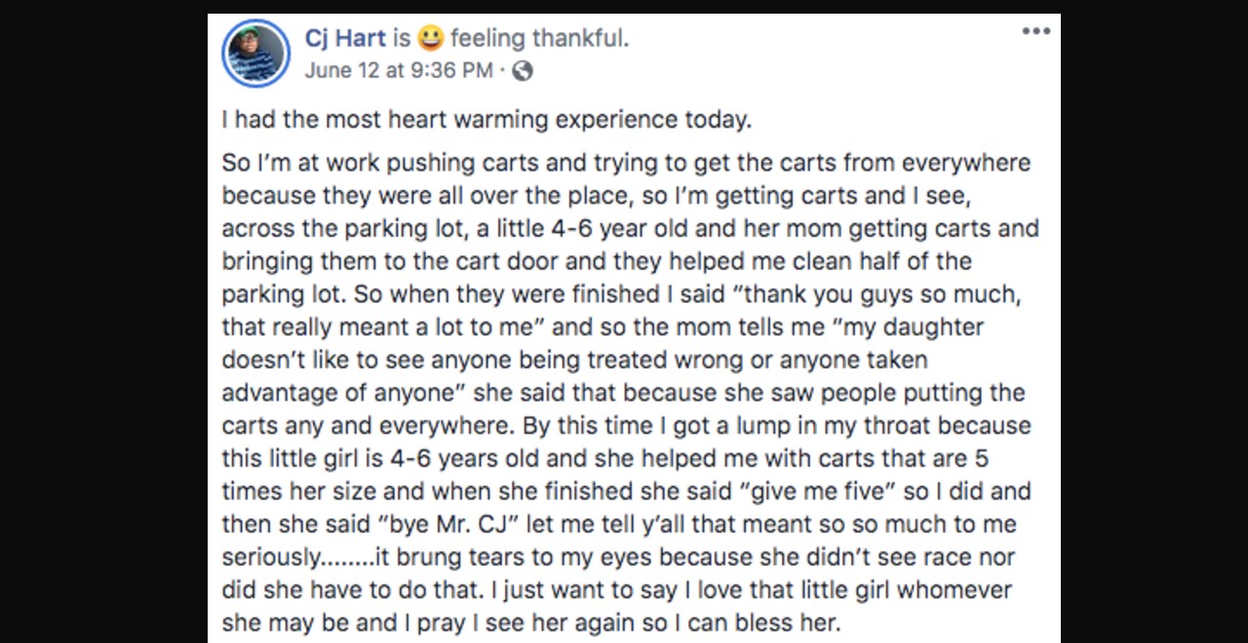Viewport: 1248px width, 643px height.
Task: Open Cj Hart's profile picture
Action: pyautogui.click(x=256, y=54)
